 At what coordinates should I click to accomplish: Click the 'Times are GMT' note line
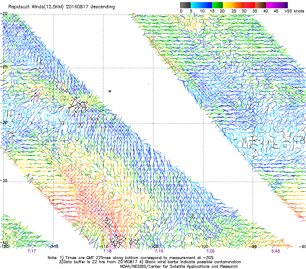(131, 258)
